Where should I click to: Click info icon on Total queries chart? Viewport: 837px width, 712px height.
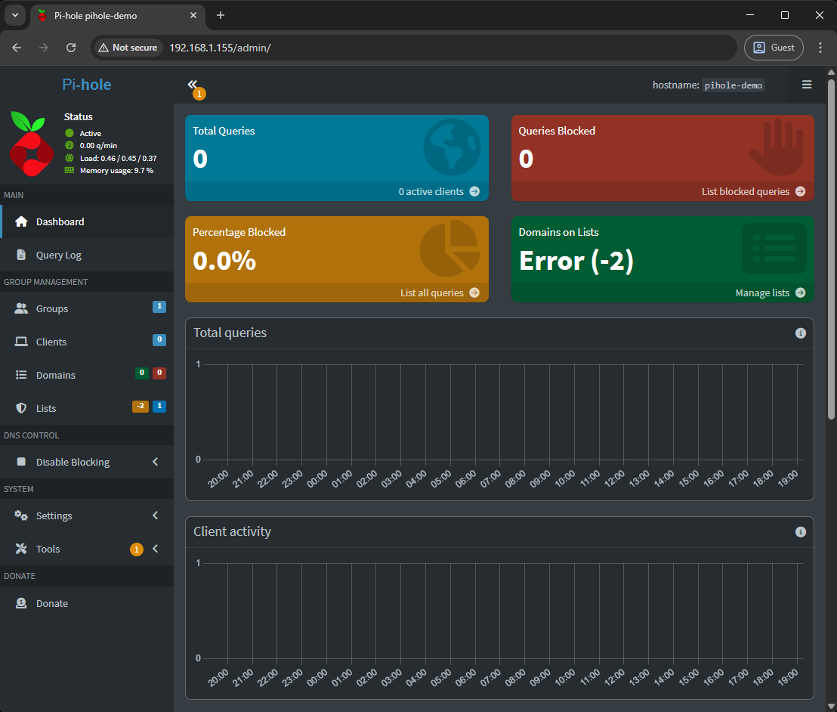click(800, 333)
